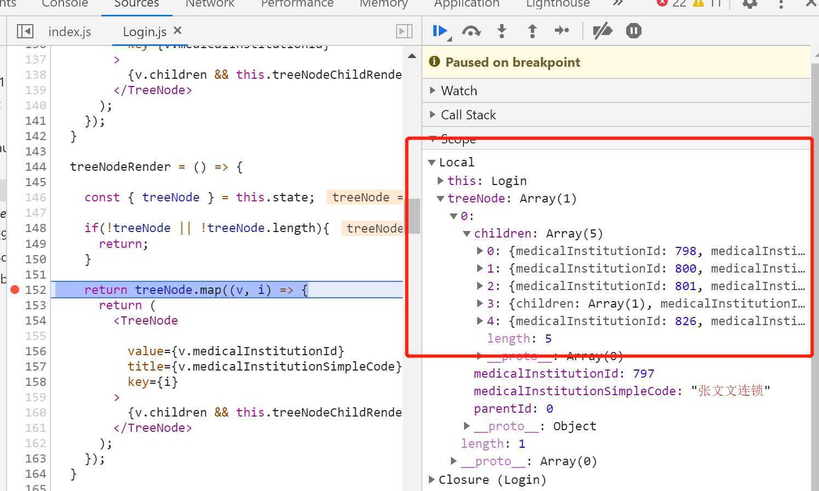Close the Login.js tab
This screenshot has width=819, height=491.
177,31
